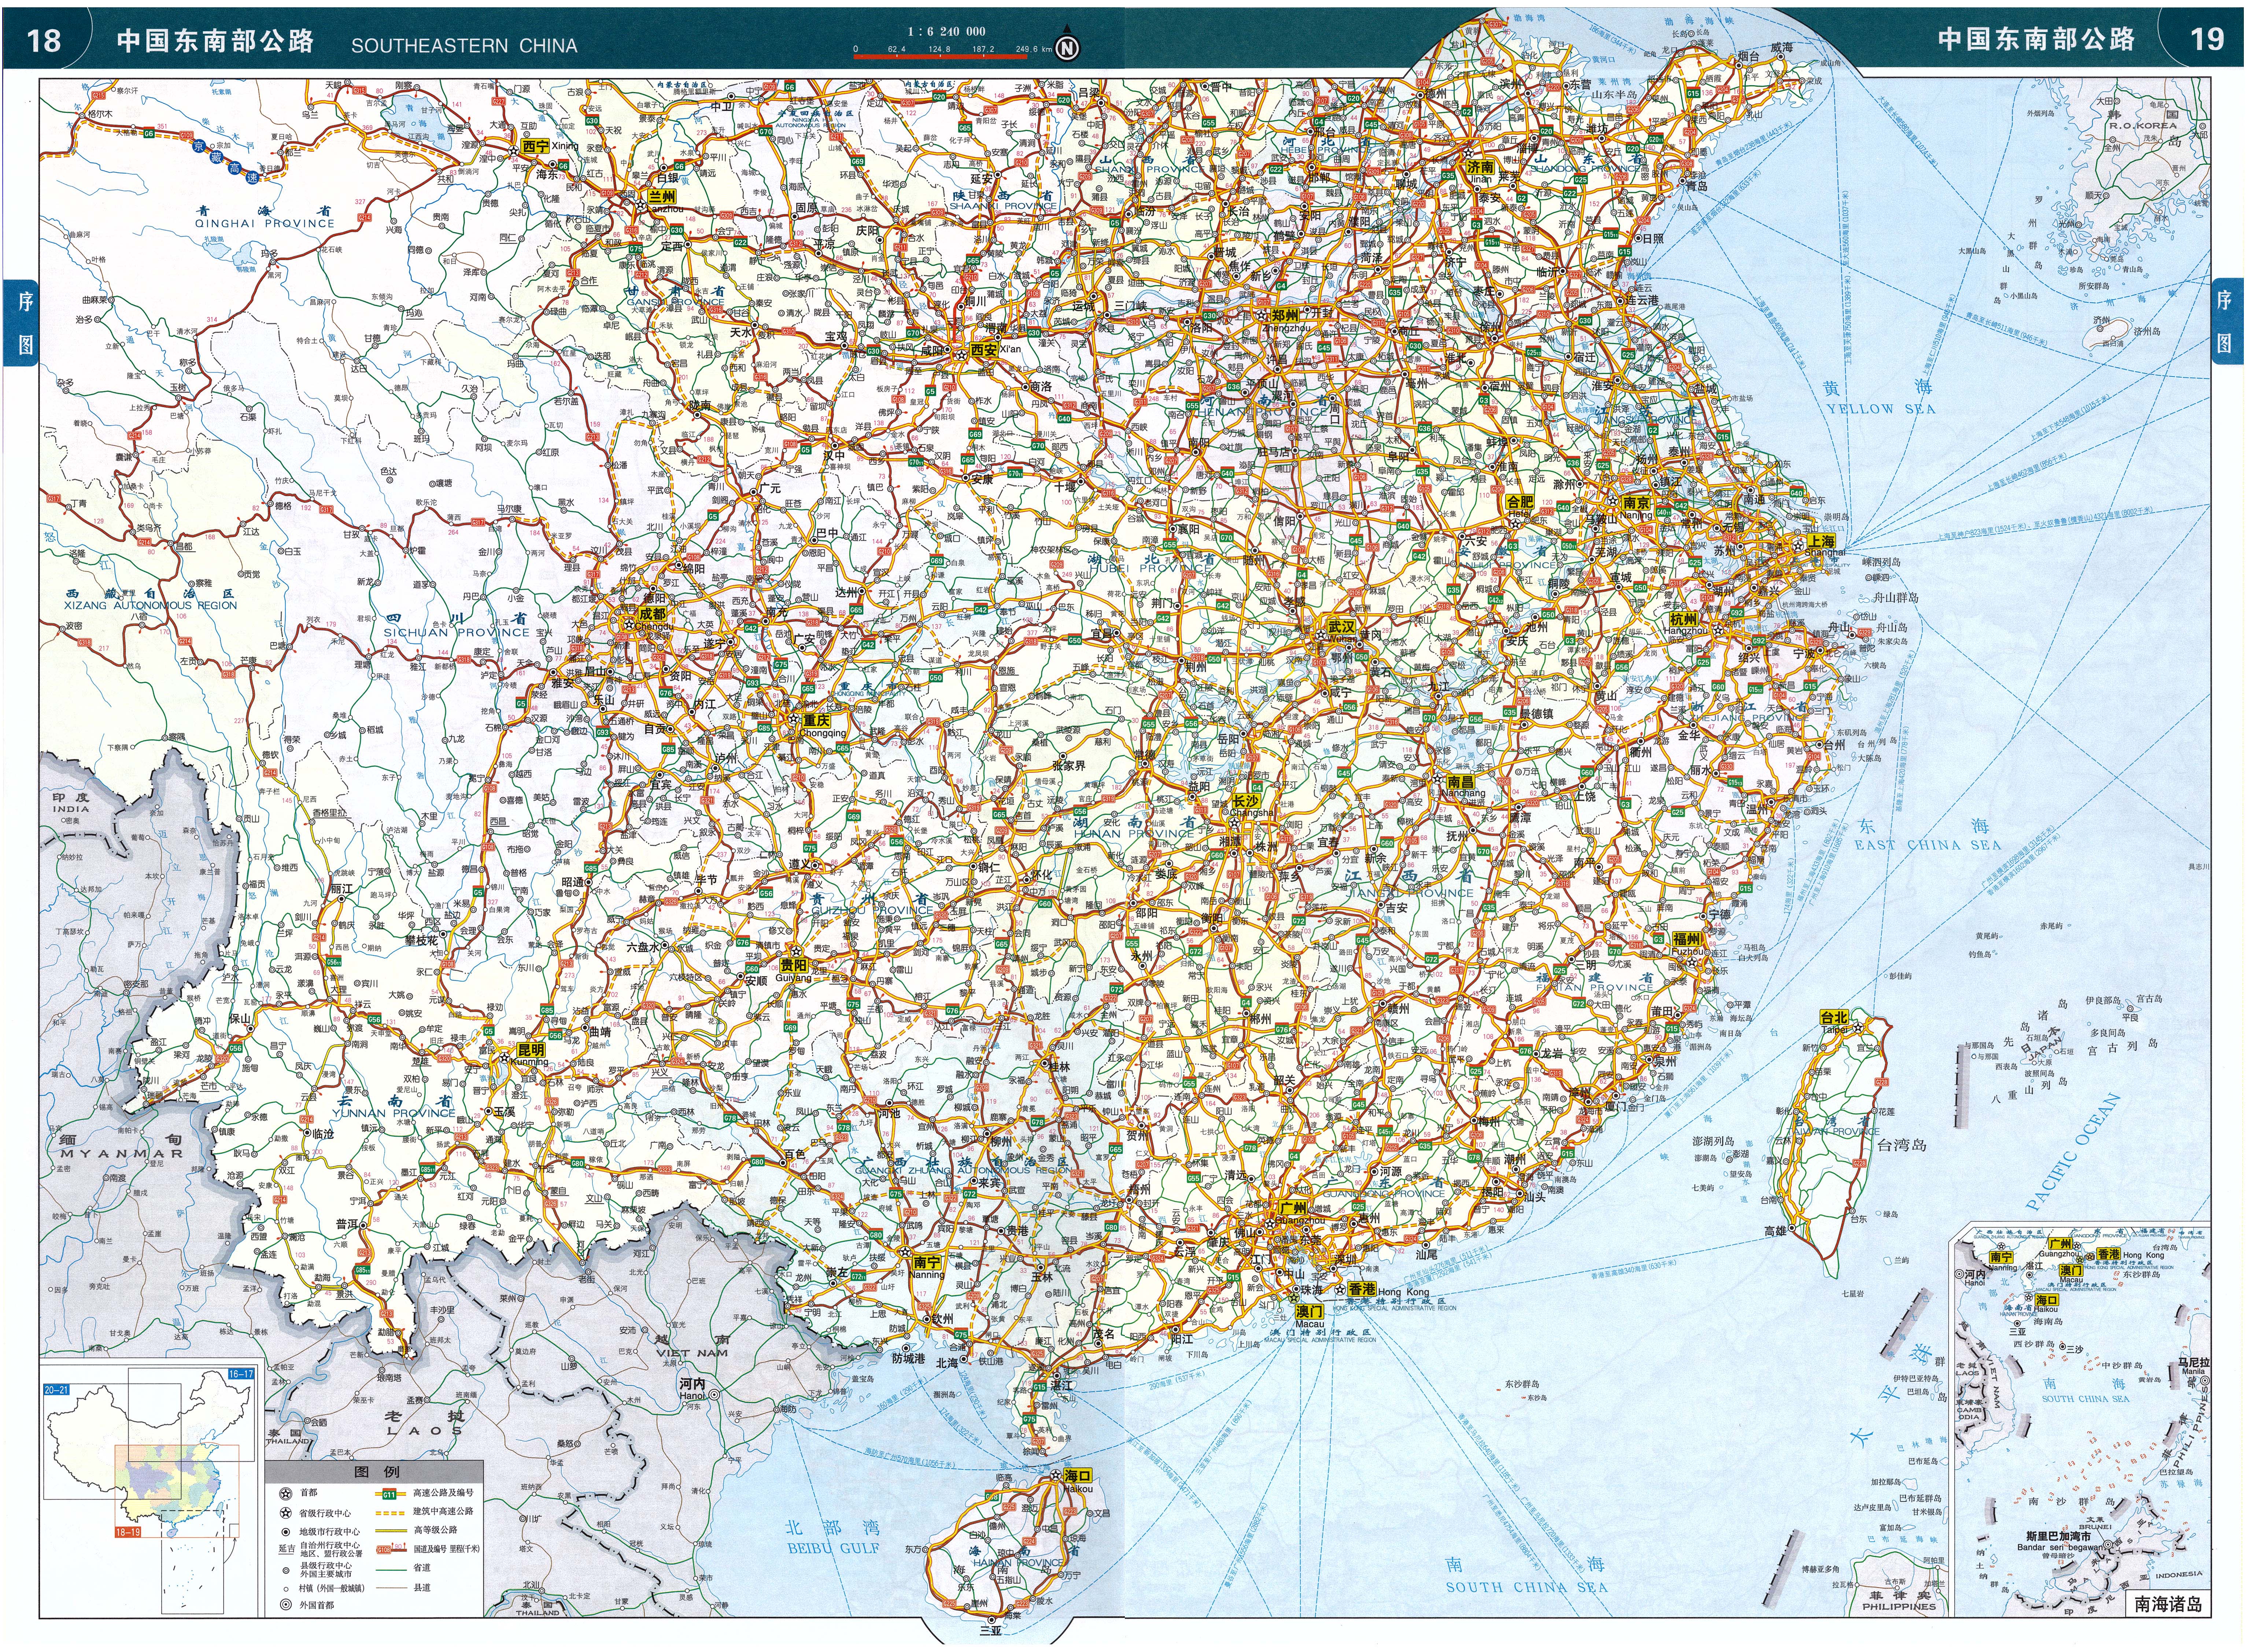Click the prefecture-level city dot legend symbol
Image resolution: width=2246 pixels, height=1652 pixels.
286,1532
